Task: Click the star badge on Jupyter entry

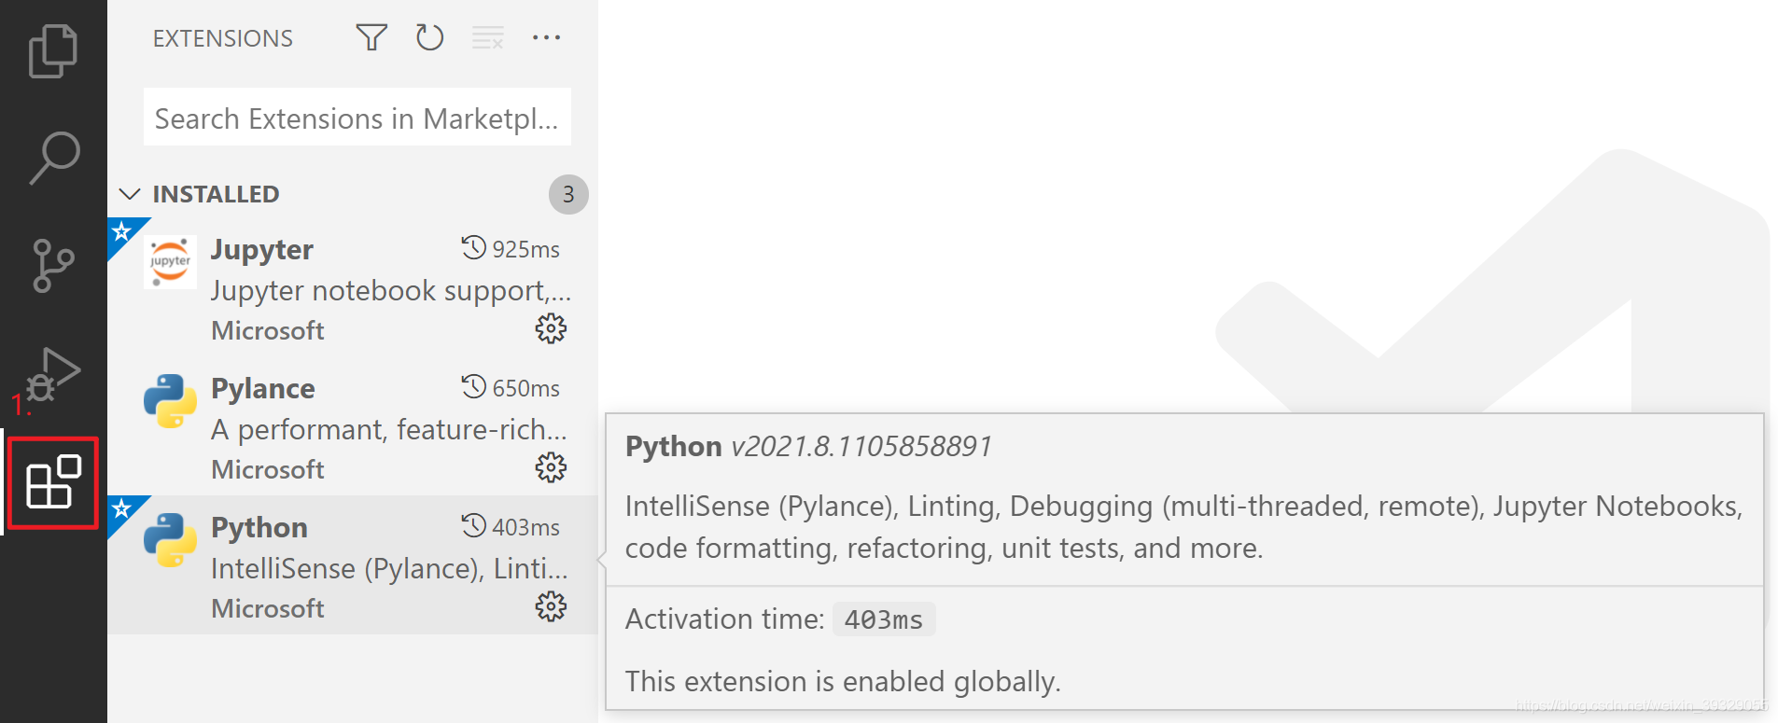Action: coord(122,231)
